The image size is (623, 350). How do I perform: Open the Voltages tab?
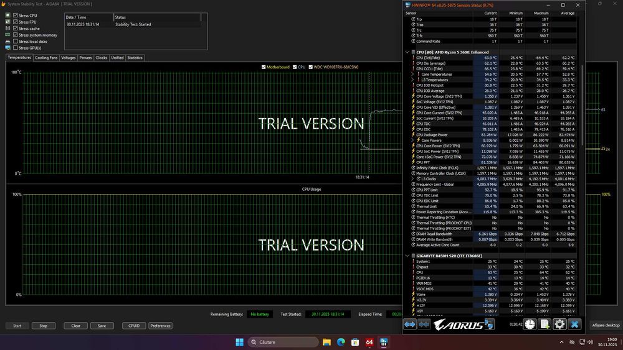(x=69, y=58)
